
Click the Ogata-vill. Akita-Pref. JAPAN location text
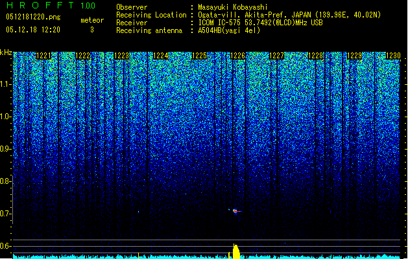pyautogui.click(x=289, y=15)
